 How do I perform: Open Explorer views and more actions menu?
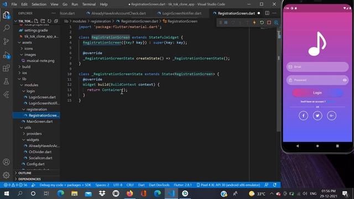pyautogui.click(x=53, y=13)
